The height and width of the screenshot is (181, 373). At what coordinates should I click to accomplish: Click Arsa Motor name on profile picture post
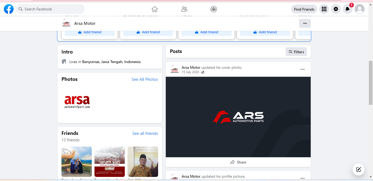tap(191, 176)
